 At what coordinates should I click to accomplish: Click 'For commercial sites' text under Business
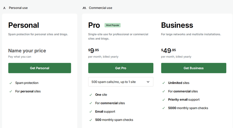[x=183, y=91]
